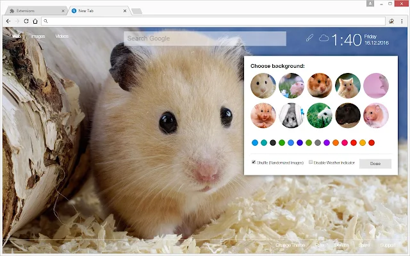Screen dimensions: 410x256
Task: Pick the medium blue swatch beside indigo
Action: (291, 143)
